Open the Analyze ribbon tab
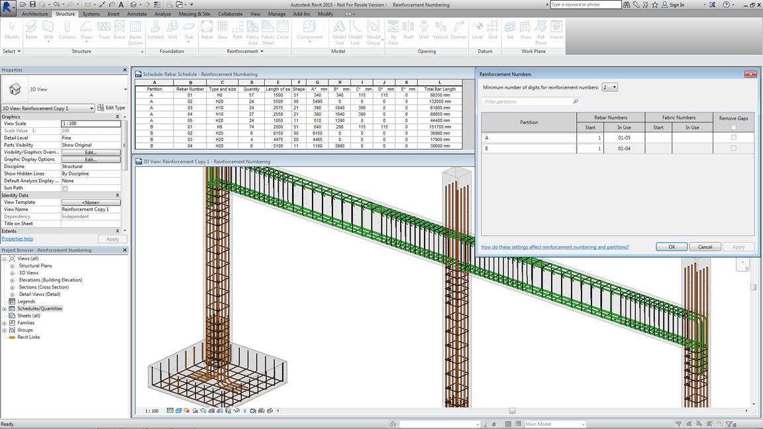 point(162,14)
